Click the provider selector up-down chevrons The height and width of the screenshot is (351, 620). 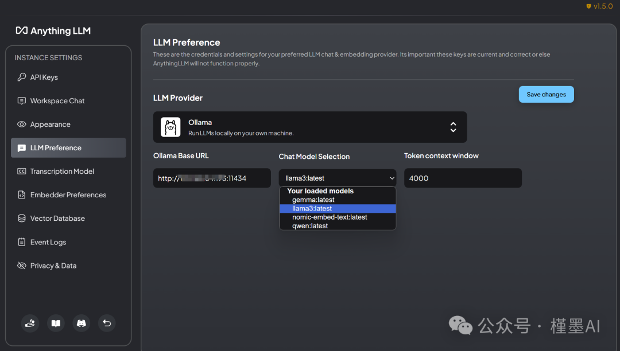tap(453, 127)
